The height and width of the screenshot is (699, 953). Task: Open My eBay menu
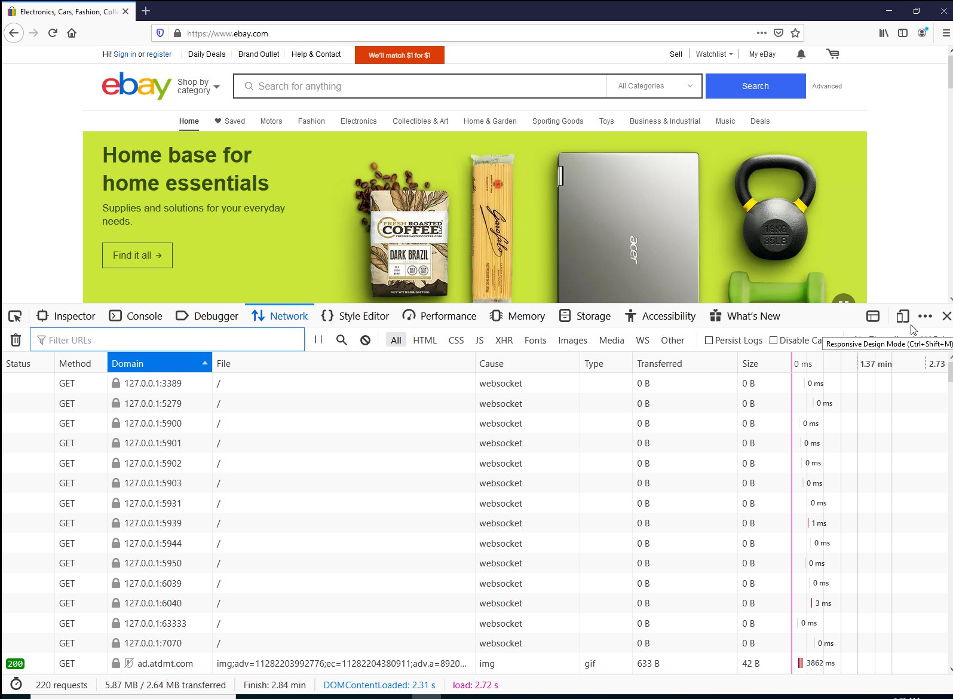[762, 54]
